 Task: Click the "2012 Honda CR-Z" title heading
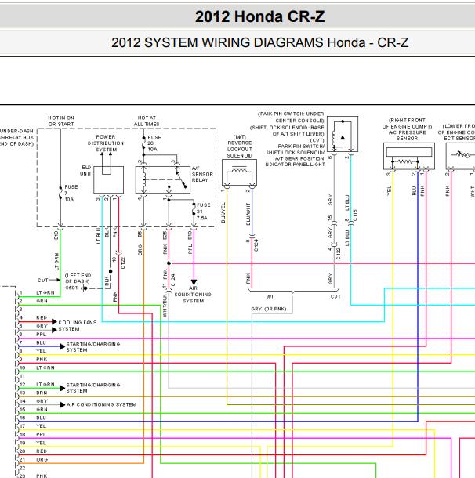(x=259, y=16)
